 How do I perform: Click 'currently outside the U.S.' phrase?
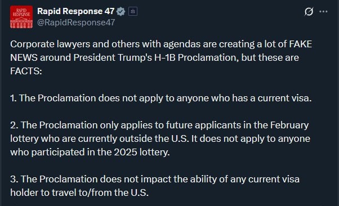click(133, 139)
